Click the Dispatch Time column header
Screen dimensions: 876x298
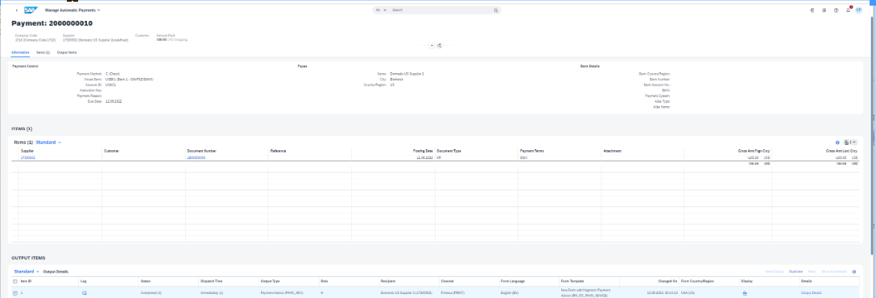pos(211,281)
